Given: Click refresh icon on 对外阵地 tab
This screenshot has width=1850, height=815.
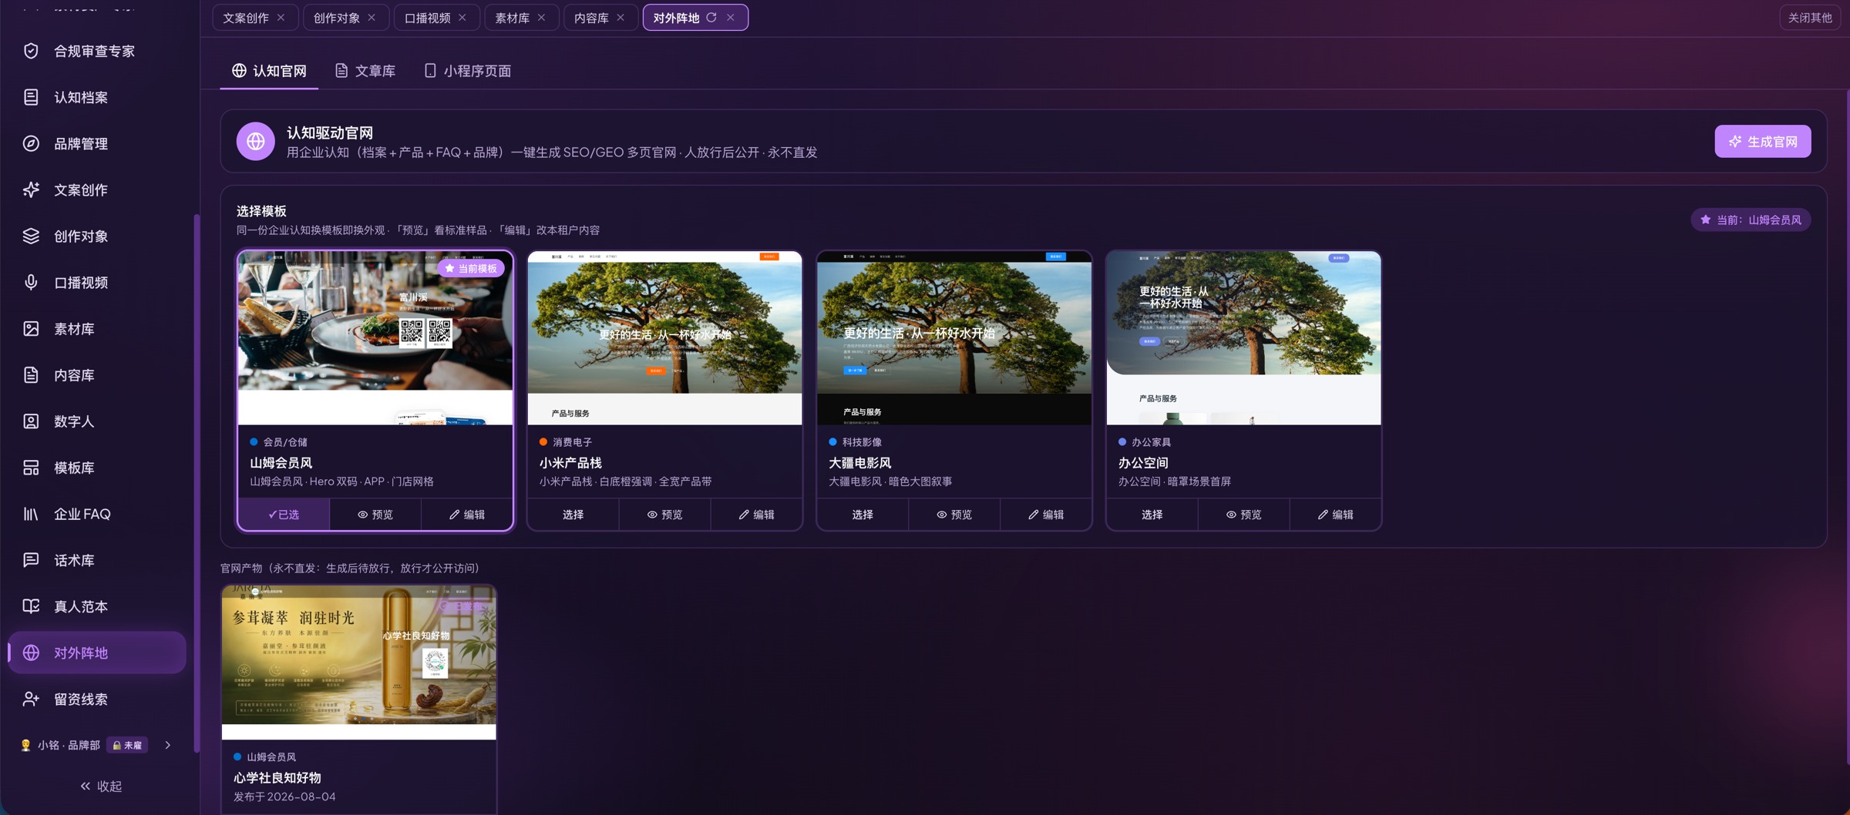Looking at the screenshot, I should 711,17.
